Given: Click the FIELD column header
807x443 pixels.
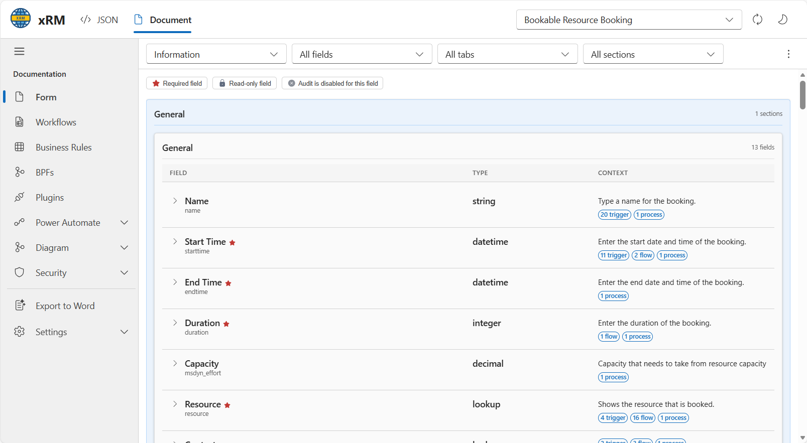Looking at the screenshot, I should coord(178,173).
